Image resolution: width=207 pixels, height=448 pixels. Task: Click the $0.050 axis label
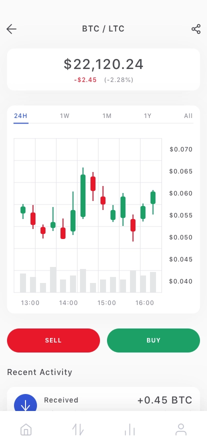181,237
